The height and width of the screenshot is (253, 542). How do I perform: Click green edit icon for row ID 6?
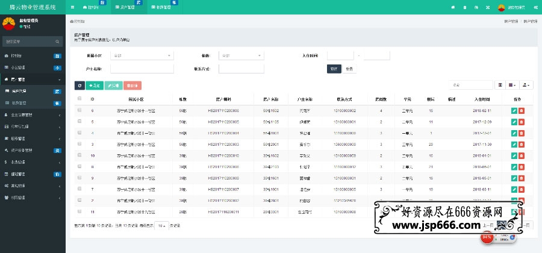[514, 111]
